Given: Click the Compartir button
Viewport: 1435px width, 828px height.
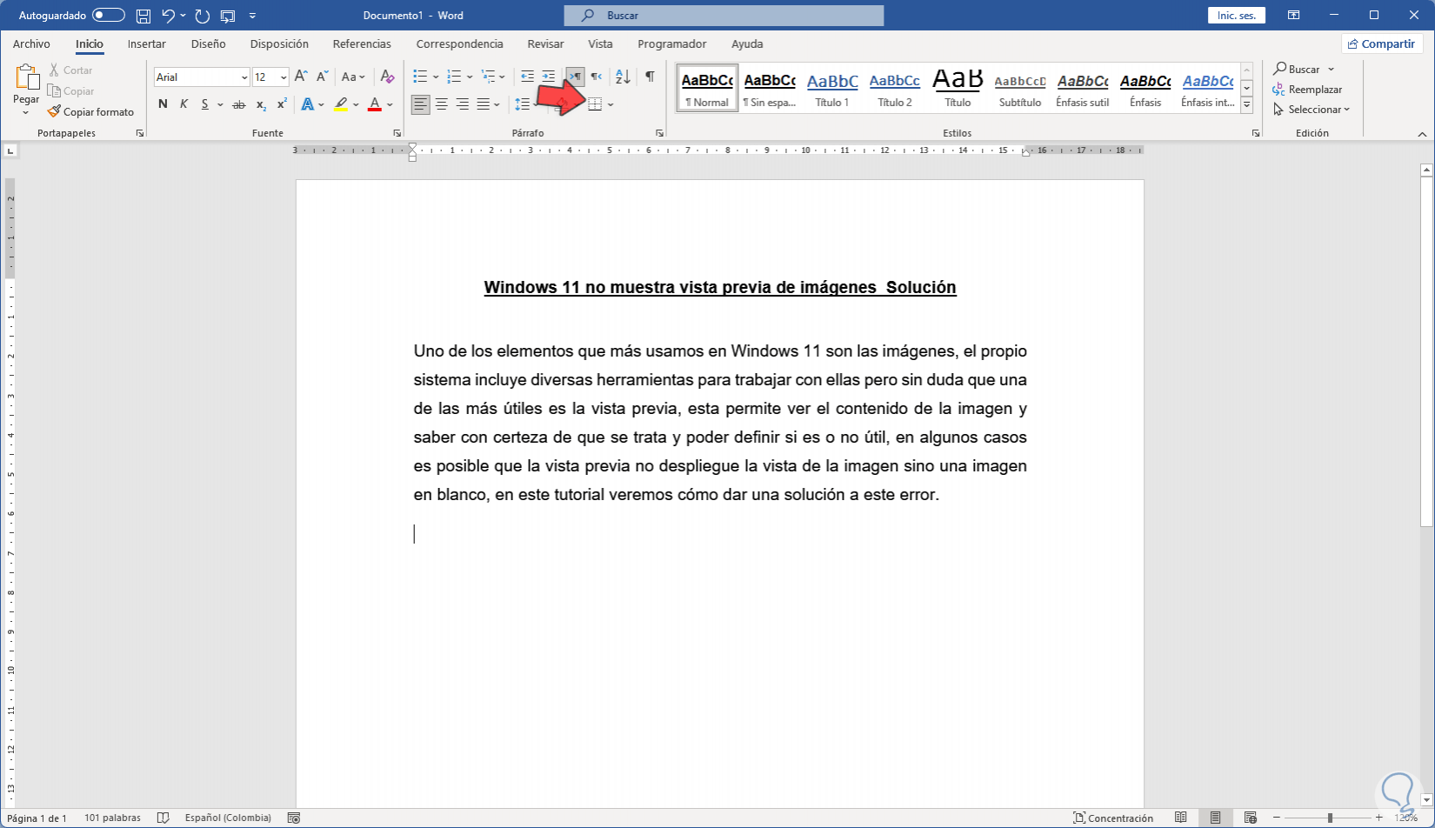Looking at the screenshot, I should [x=1381, y=44].
